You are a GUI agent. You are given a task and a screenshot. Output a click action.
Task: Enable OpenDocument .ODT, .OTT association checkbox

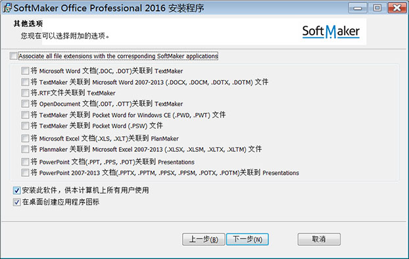(25, 104)
